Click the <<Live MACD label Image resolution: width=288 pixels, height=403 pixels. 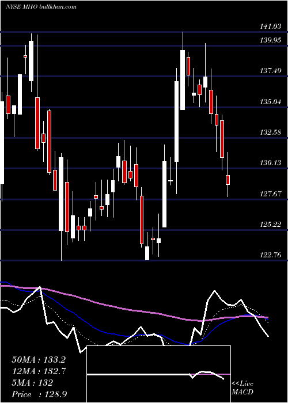242,387
